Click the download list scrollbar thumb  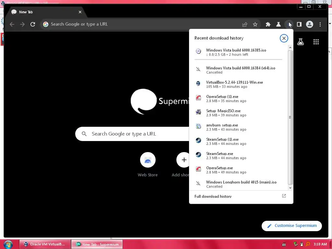pos(290,117)
